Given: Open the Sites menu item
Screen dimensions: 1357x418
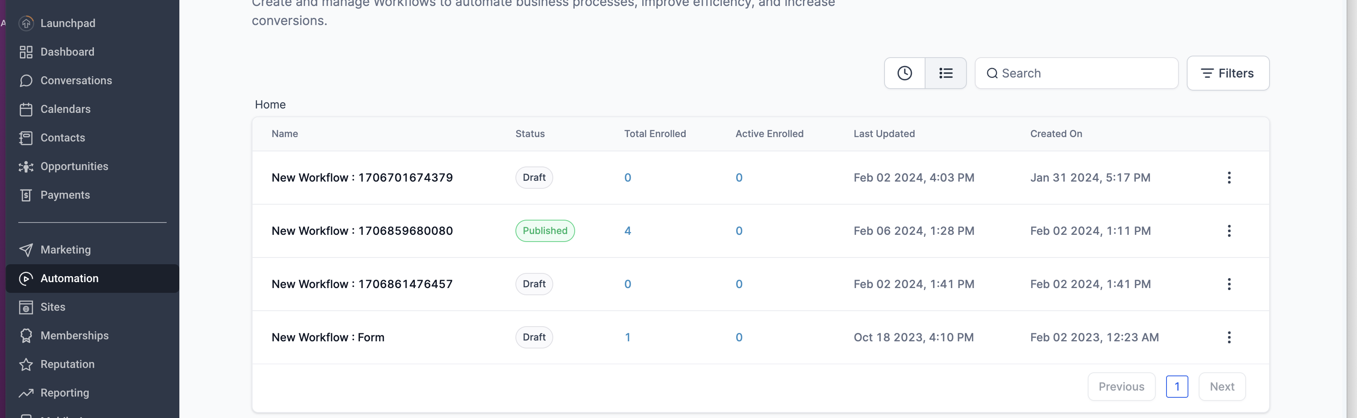Looking at the screenshot, I should pyautogui.click(x=52, y=307).
